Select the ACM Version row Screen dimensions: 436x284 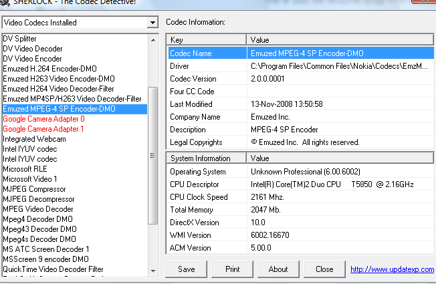301,248
